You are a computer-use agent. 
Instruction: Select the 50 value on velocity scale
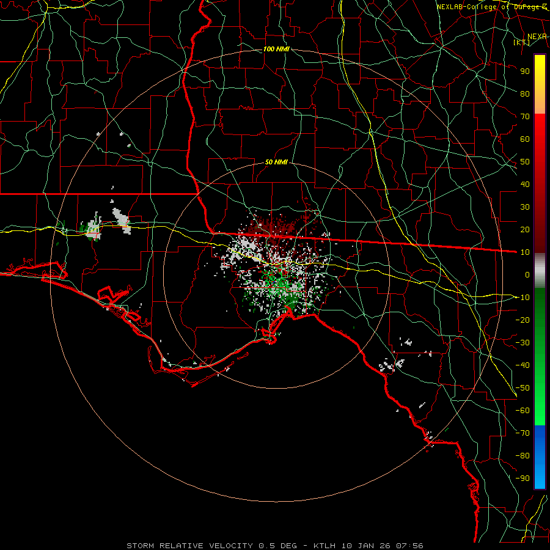(525, 162)
